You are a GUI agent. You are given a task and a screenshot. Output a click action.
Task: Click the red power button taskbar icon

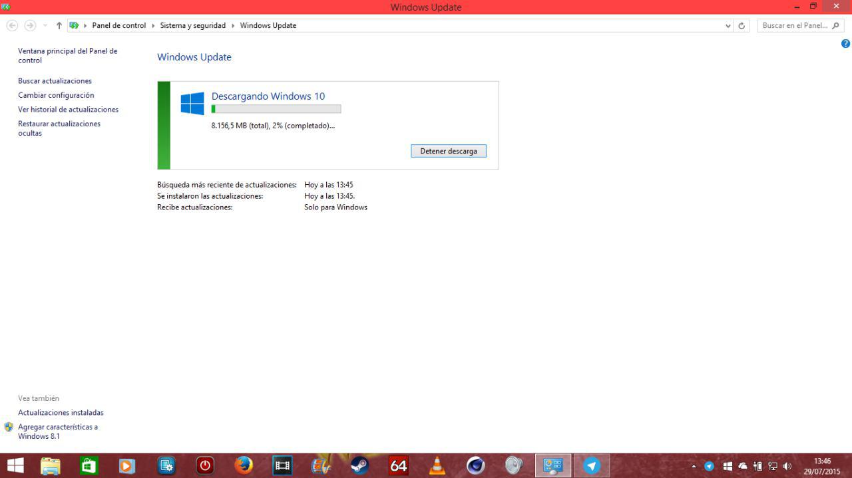tap(205, 465)
